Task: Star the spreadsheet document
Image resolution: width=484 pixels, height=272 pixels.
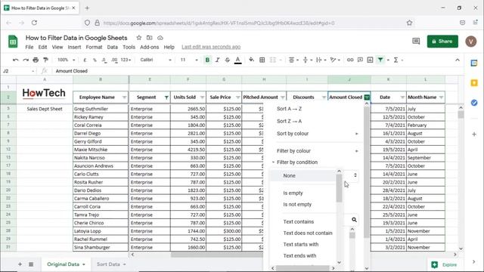Action: point(139,38)
